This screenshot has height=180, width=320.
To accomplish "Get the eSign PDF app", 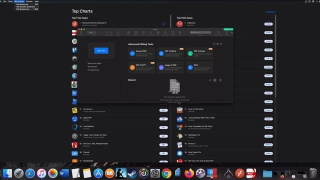I will 163,119.
